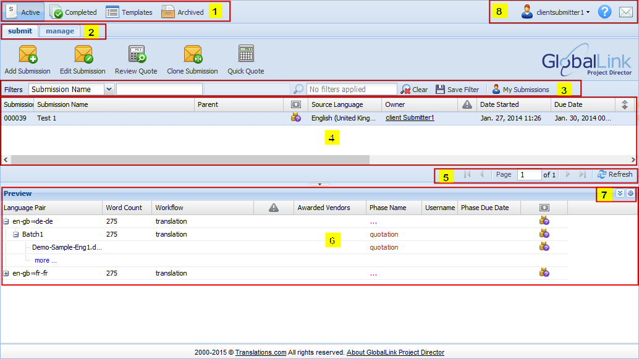Click the Refresh button
Viewport: 639px width, 359px height.
[614, 174]
